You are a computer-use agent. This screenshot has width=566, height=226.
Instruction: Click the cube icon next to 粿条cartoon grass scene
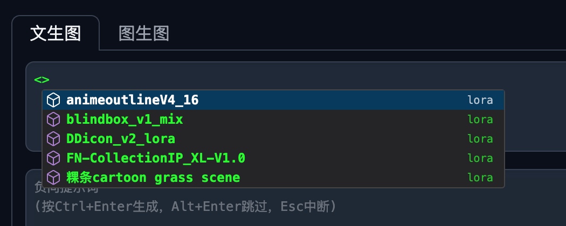pos(53,178)
